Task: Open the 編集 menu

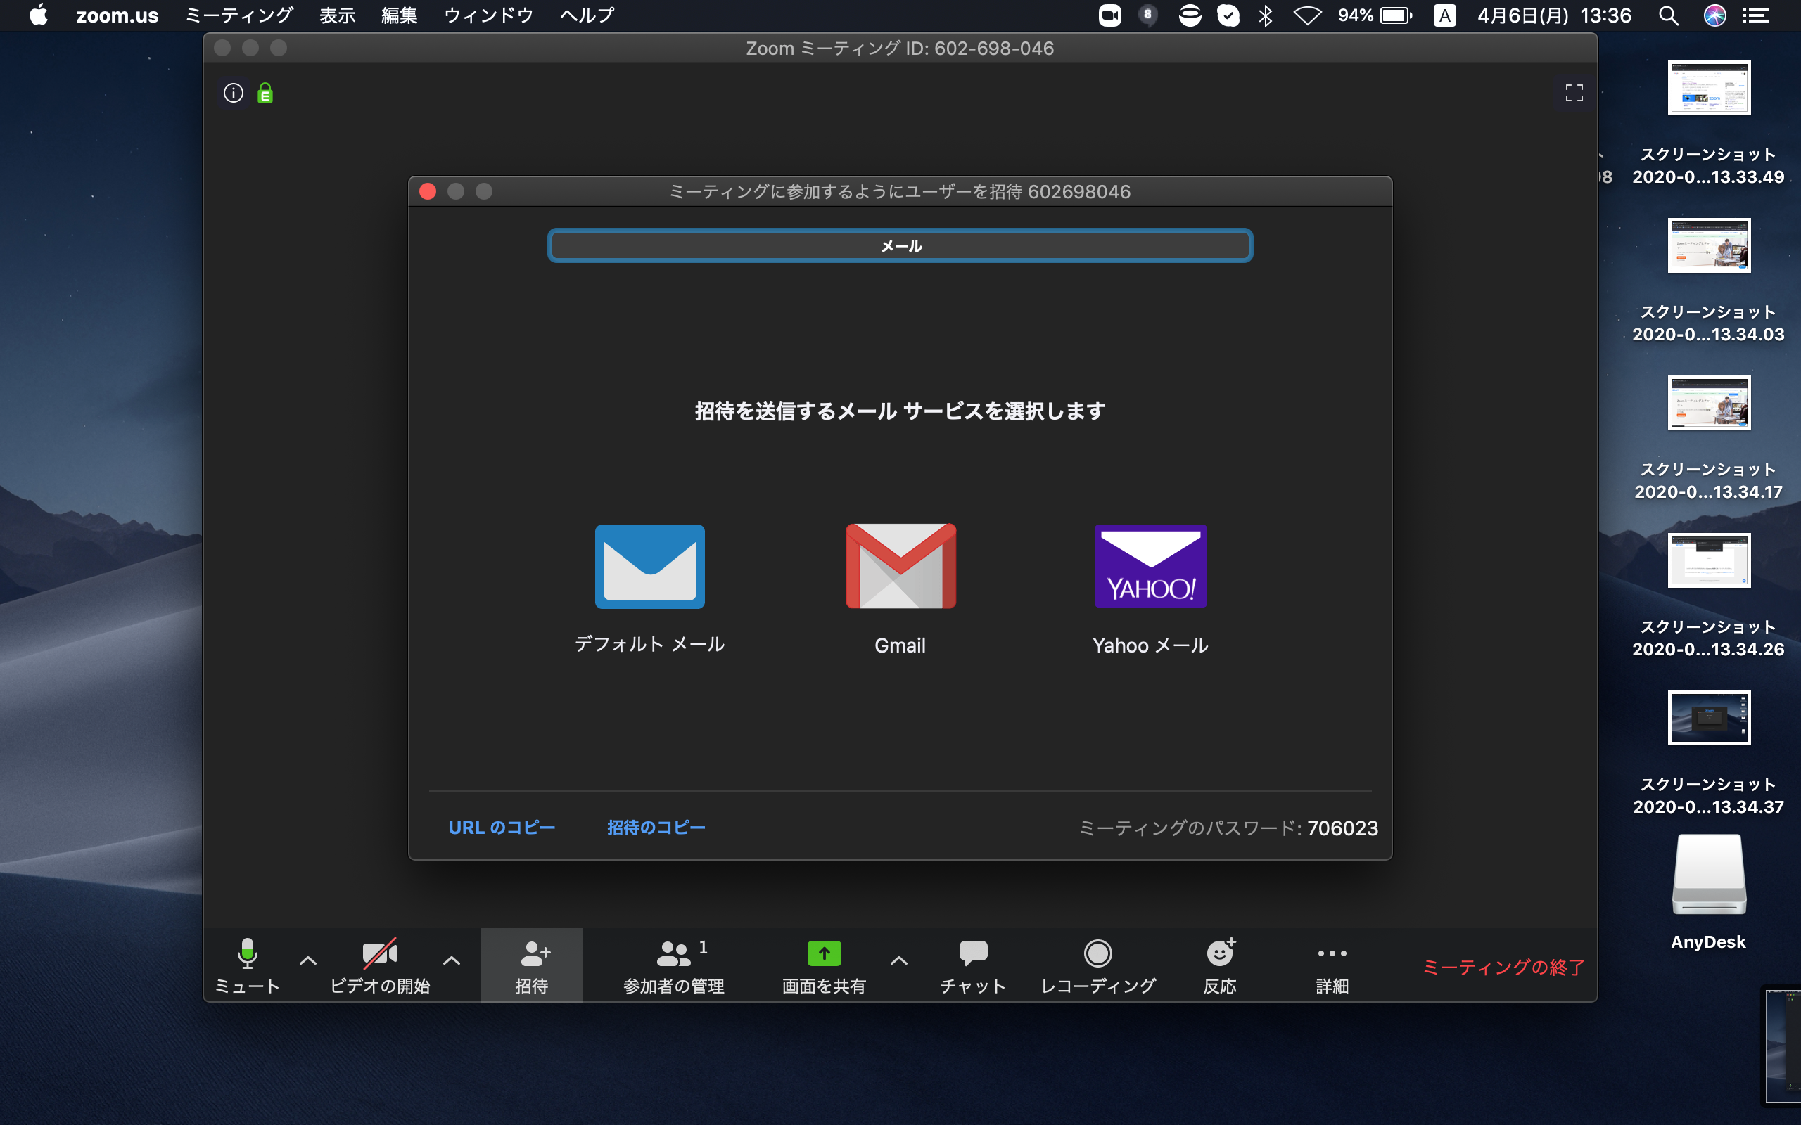Action: 399,15
